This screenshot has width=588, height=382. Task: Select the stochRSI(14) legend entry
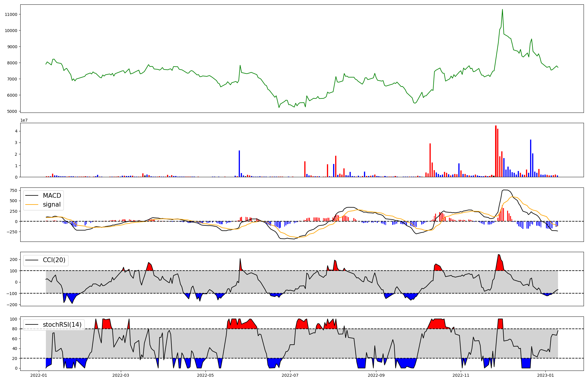62,325
